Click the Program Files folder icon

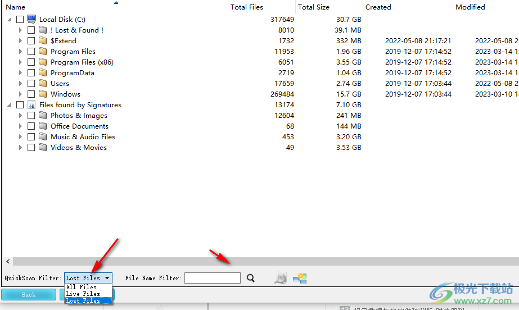tap(43, 51)
